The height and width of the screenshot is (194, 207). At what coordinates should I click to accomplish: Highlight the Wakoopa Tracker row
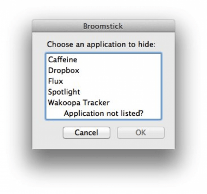(x=103, y=102)
